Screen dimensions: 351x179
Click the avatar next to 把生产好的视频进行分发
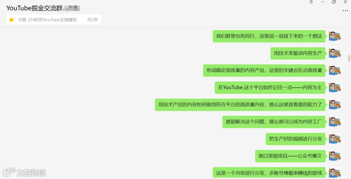335,139
